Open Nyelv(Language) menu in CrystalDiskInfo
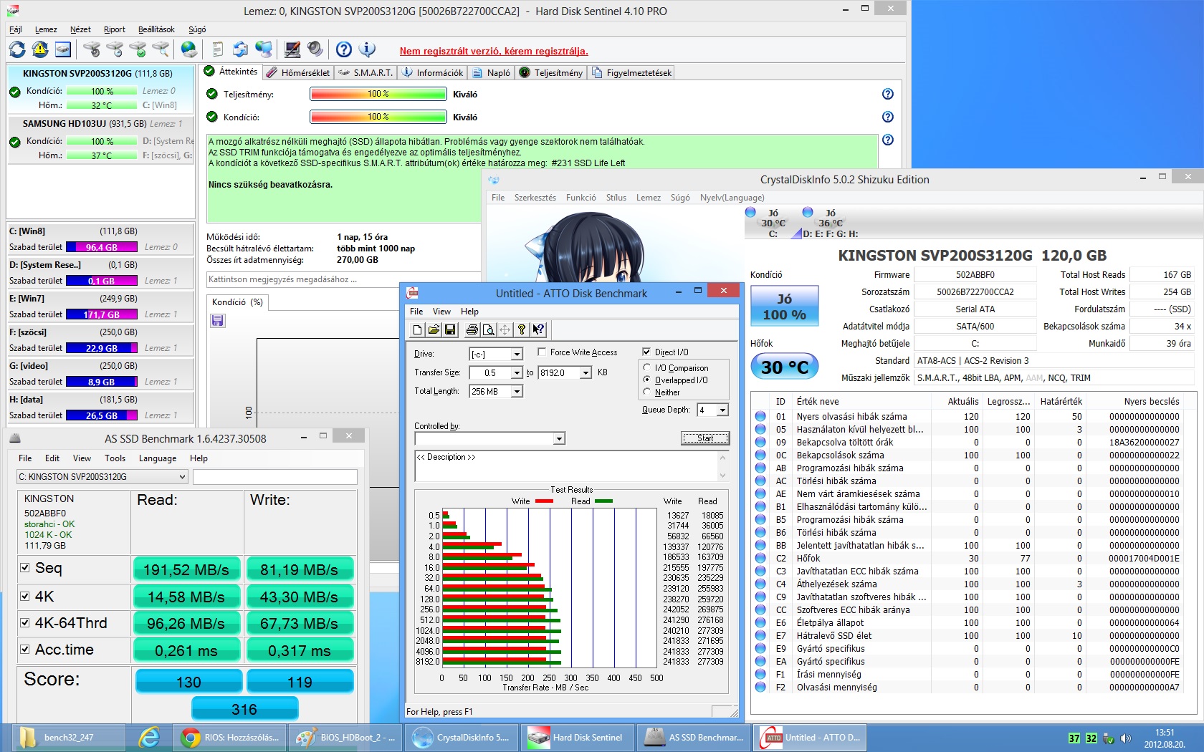1204x752 pixels. (732, 198)
